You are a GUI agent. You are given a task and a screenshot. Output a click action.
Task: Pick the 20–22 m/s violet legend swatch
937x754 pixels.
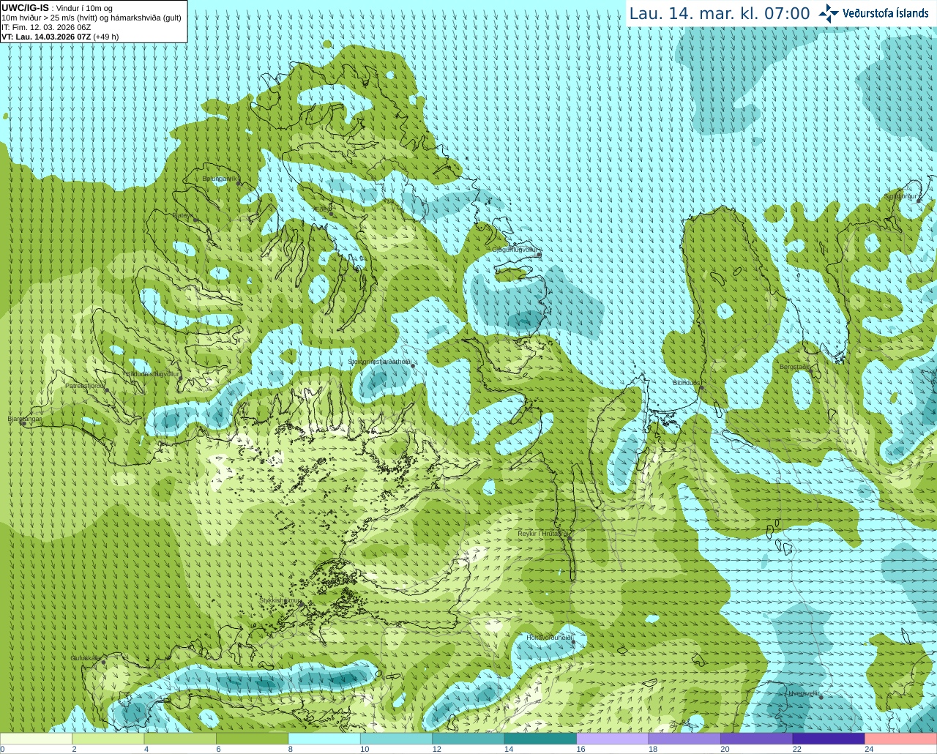[x=756, y=739]
